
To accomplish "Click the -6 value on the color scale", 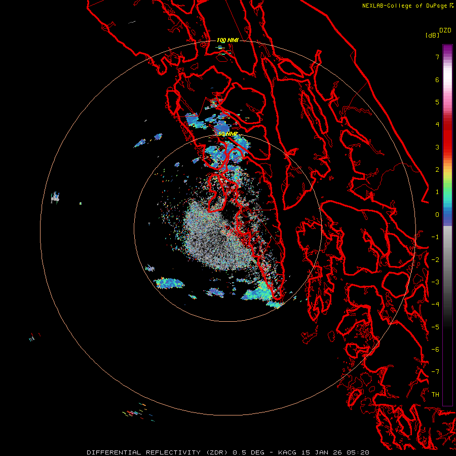I will [x=435, y=350].
